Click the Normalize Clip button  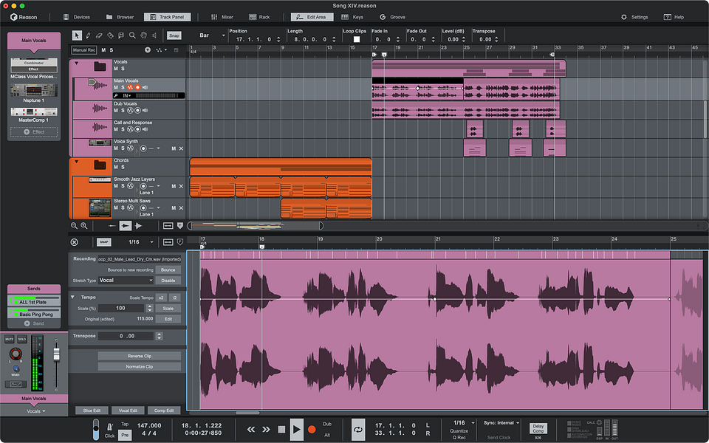coord(138,366)
